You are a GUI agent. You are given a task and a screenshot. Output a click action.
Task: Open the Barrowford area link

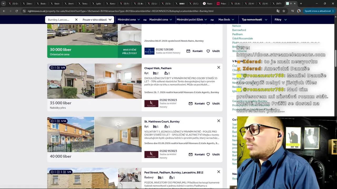coord(239,30)
